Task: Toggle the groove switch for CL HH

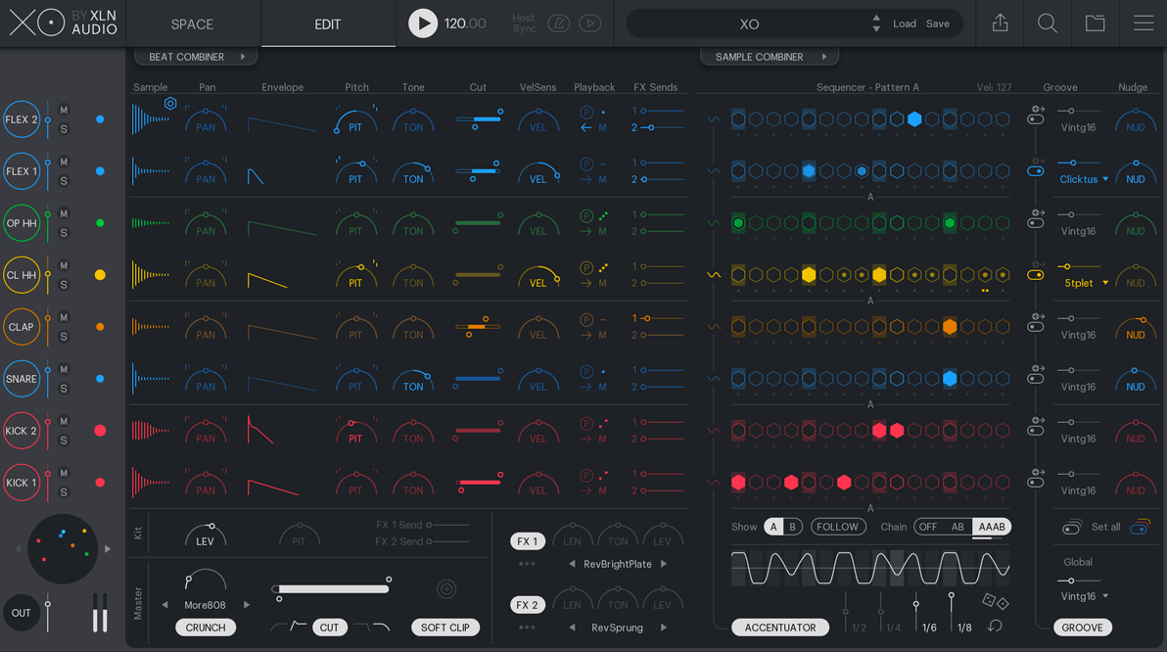Action: (1035, 275)
